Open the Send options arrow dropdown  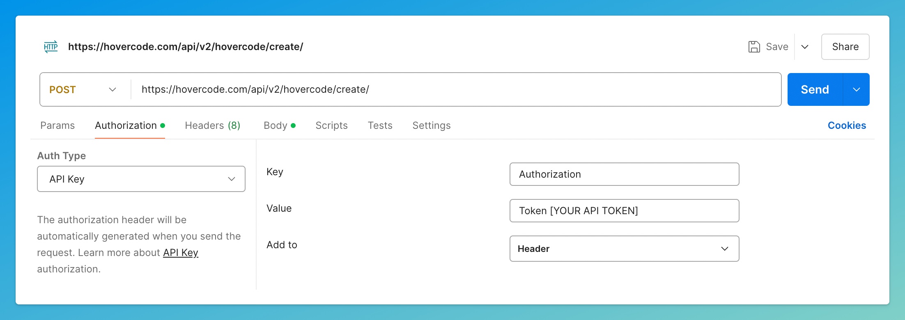pos(857,89)
